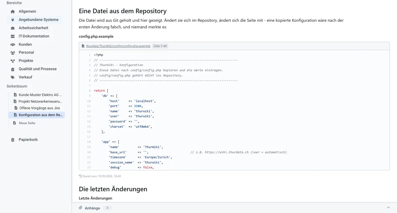Open the Angebundene Systeme section
This screenshot has height=213, width=397.
click(x=38, y=20)
